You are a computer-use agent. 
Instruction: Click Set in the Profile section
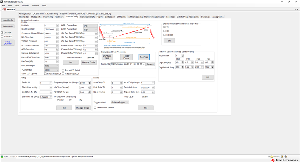pyautogui.click(x=71, y=62)
